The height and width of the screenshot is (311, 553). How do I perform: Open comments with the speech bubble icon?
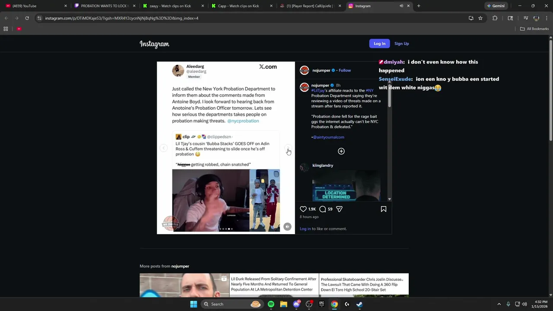tap(322, 209)
